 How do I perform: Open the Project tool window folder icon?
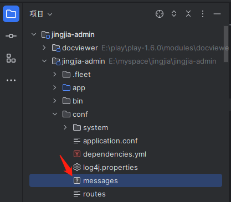coord(11,14)
